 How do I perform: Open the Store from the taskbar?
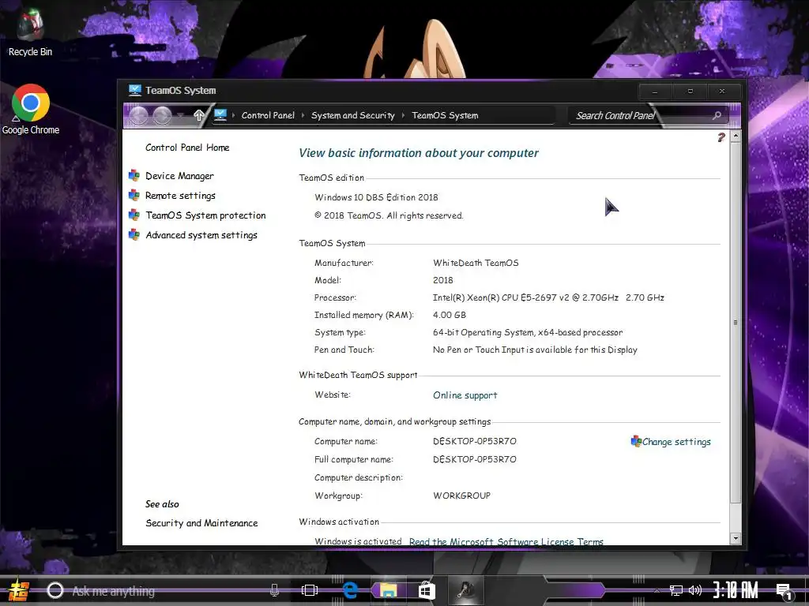click(x=427, y=590)
